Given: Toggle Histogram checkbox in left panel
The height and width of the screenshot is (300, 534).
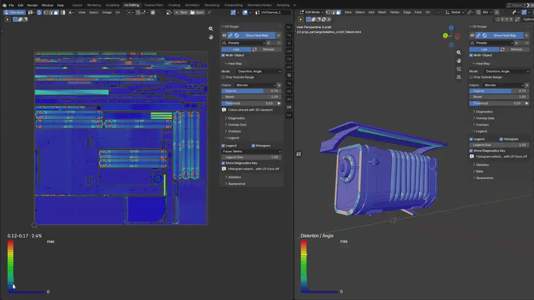Looking at the screenshot, I should [253, 145].
